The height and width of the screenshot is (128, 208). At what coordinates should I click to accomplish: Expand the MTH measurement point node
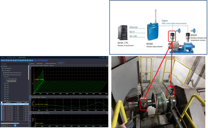point(5,83)
